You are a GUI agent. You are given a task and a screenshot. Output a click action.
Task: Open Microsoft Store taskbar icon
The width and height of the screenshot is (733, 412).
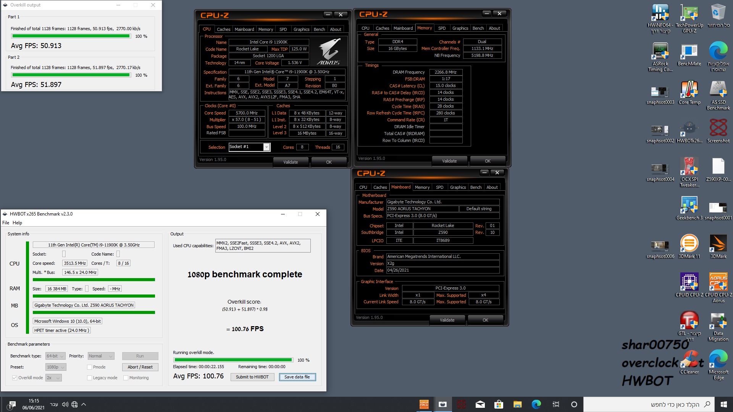click(499, 404)
